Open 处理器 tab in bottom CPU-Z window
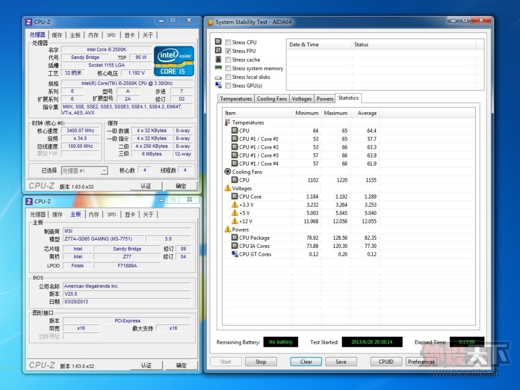 pos(38,215)
